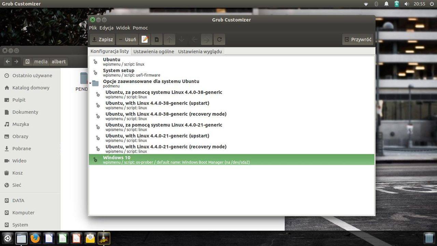Image resolution: width=437 pixels, height=246 pixels.
Task: Select Linux 4.4.0-21-generic (recovery mode) entry
Action: (231, 149)
